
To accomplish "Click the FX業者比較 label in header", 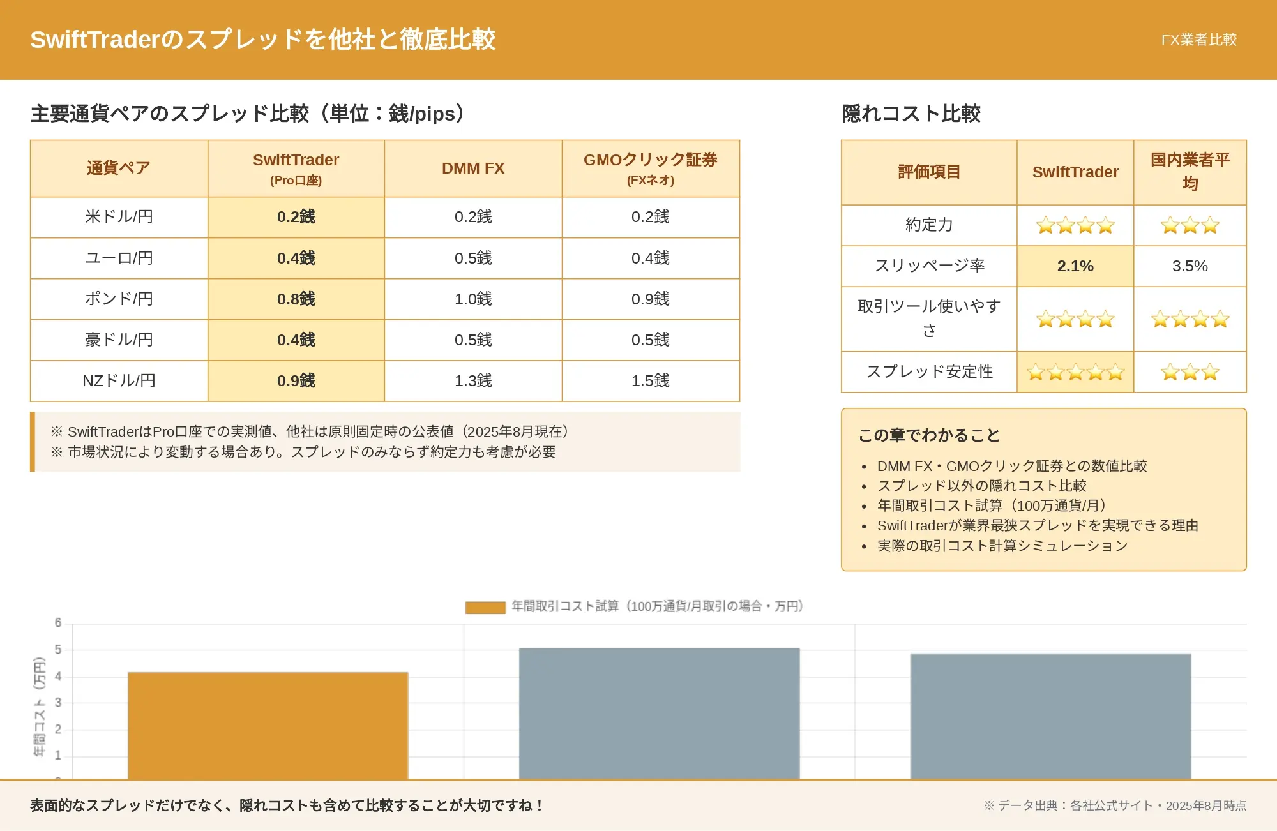I will pyautogui.click(x=1198, y=40).
